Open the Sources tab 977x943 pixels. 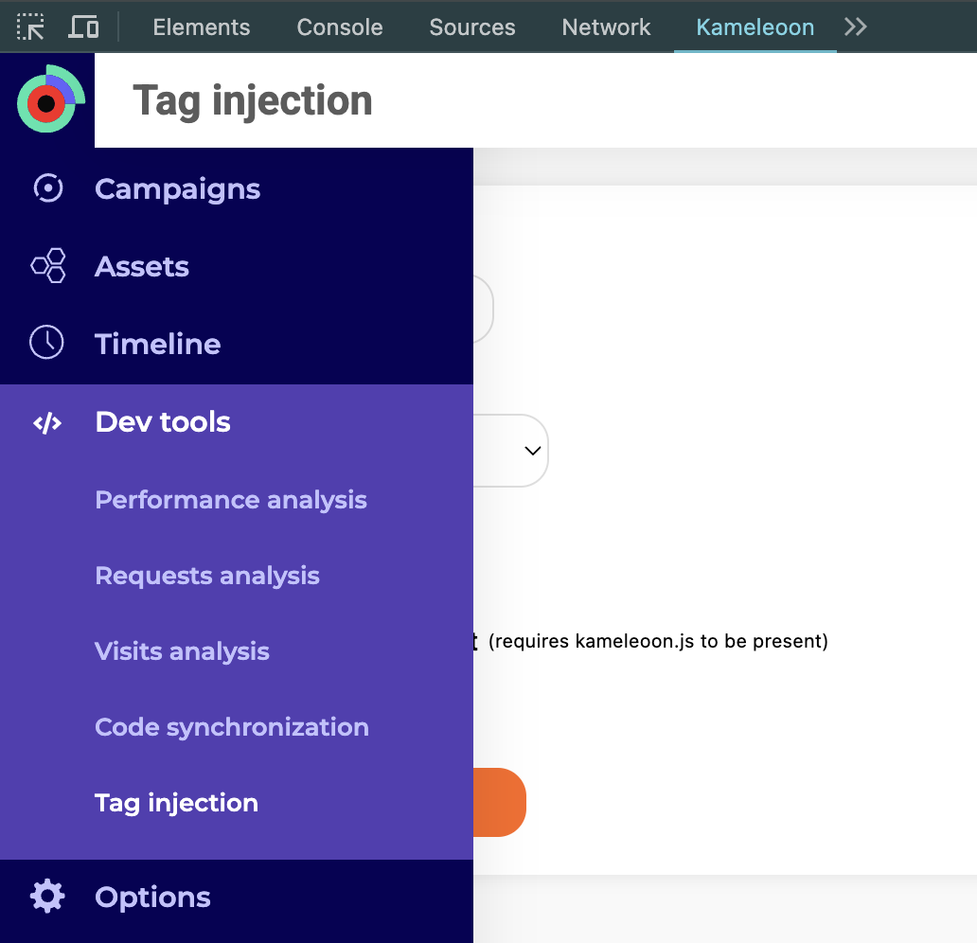[x=472, y=27]
